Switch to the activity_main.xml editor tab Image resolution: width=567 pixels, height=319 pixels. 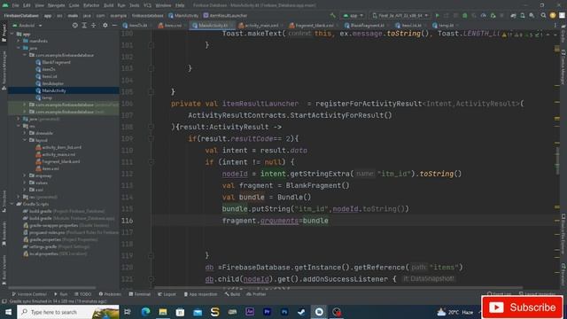[260, 26]
